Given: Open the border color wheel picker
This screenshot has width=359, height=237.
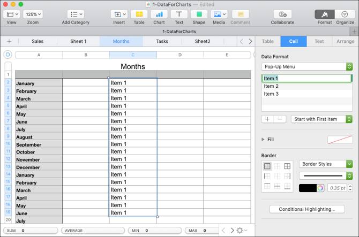Looking at the screenshot, I should (x=320, y=188).
